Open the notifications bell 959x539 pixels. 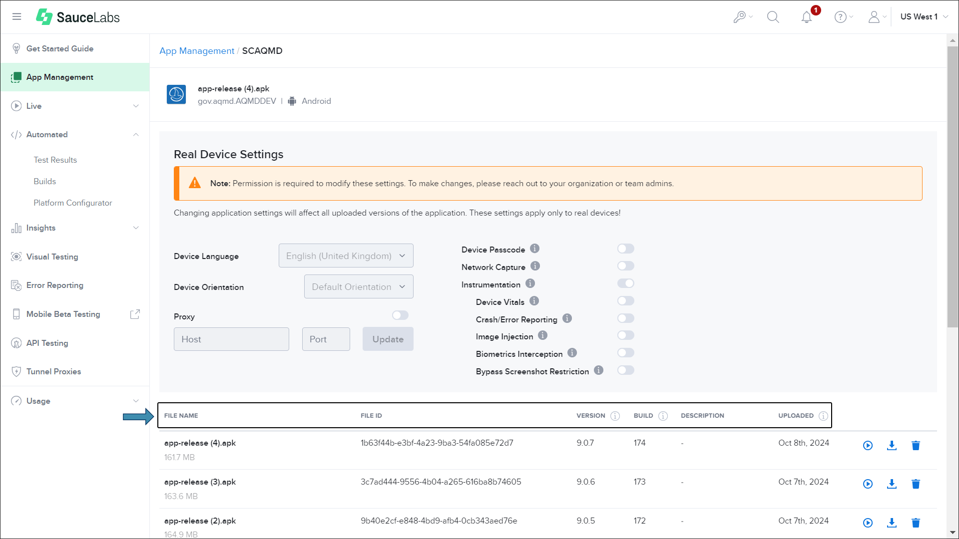(807, 17)
